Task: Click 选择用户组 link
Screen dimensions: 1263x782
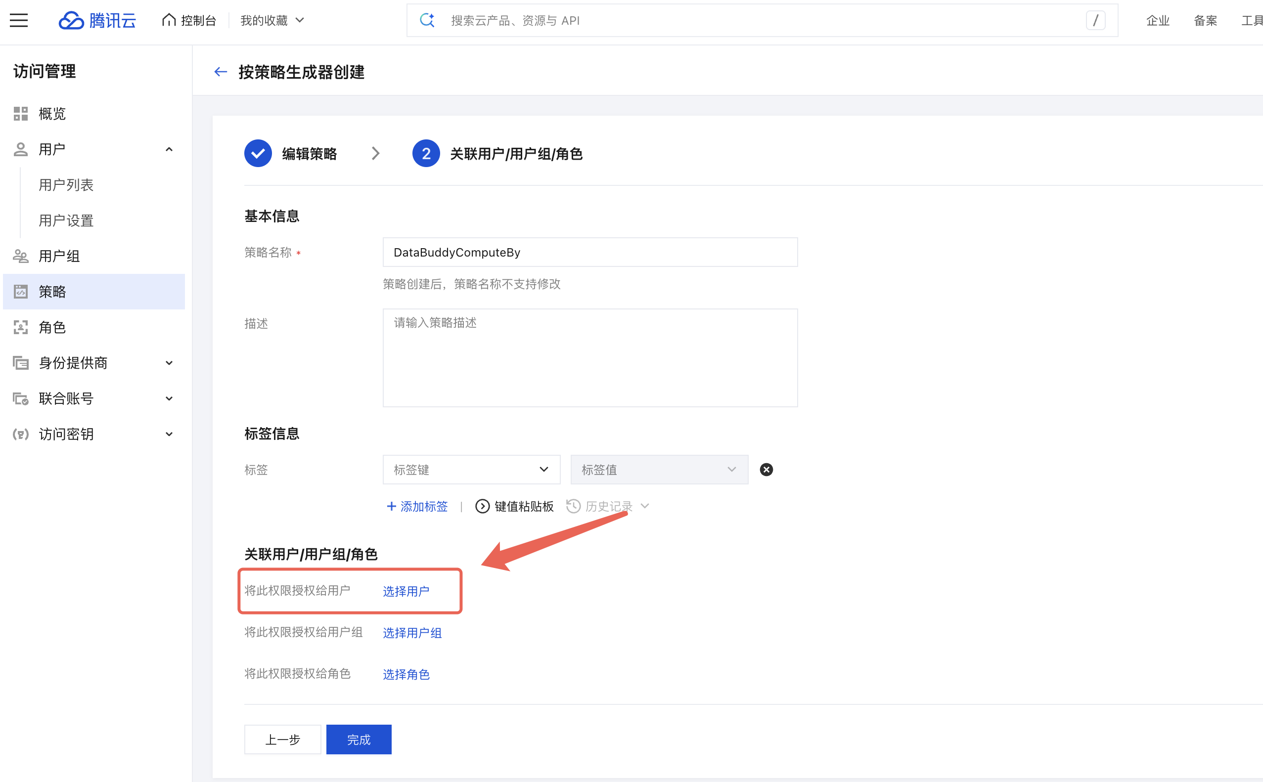Action: click(x=412, y=633)
